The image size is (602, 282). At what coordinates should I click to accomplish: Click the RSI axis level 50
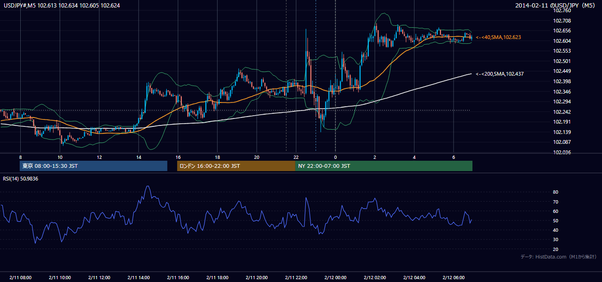click(556, 220)
